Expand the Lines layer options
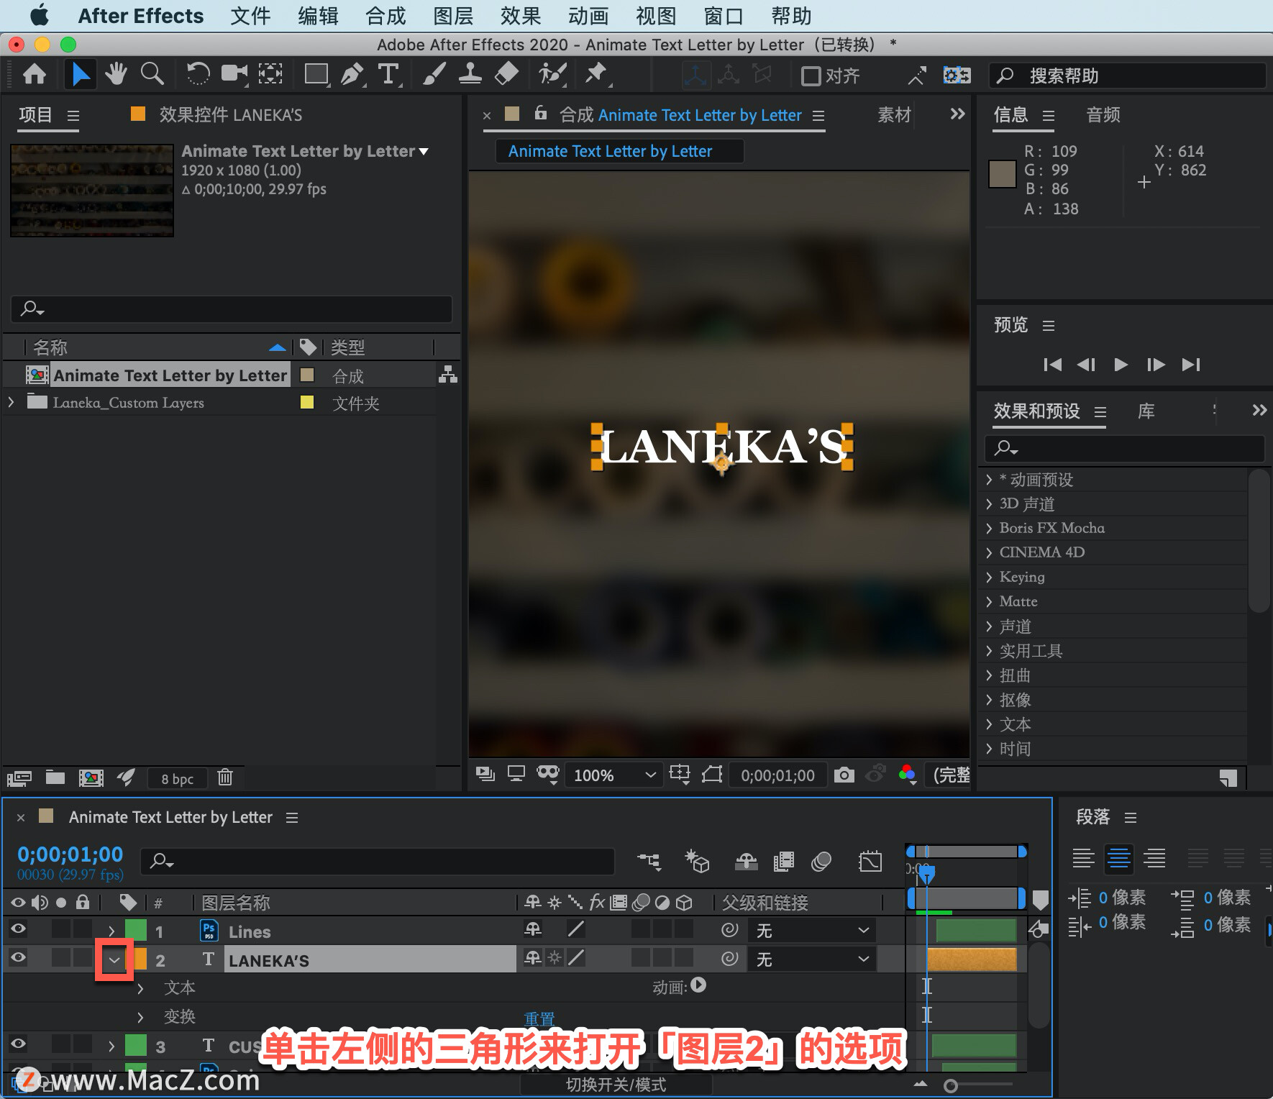Viewport: 1273px width, 1099px height. click(x=111, y=931)
